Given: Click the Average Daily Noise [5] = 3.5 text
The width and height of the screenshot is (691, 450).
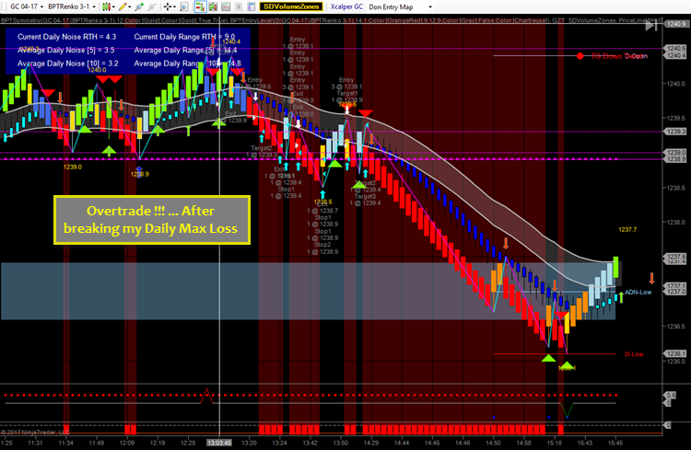Looking at the screenshot, I should pos(66,51).
